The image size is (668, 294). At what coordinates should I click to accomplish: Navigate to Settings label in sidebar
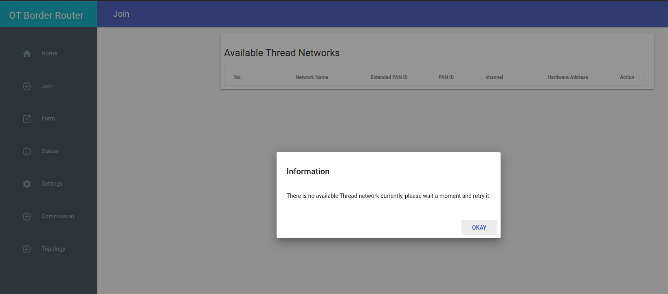(52, 184)
